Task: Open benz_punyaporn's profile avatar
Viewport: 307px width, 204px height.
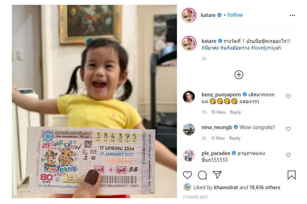Action: click(x=189, y=97)
